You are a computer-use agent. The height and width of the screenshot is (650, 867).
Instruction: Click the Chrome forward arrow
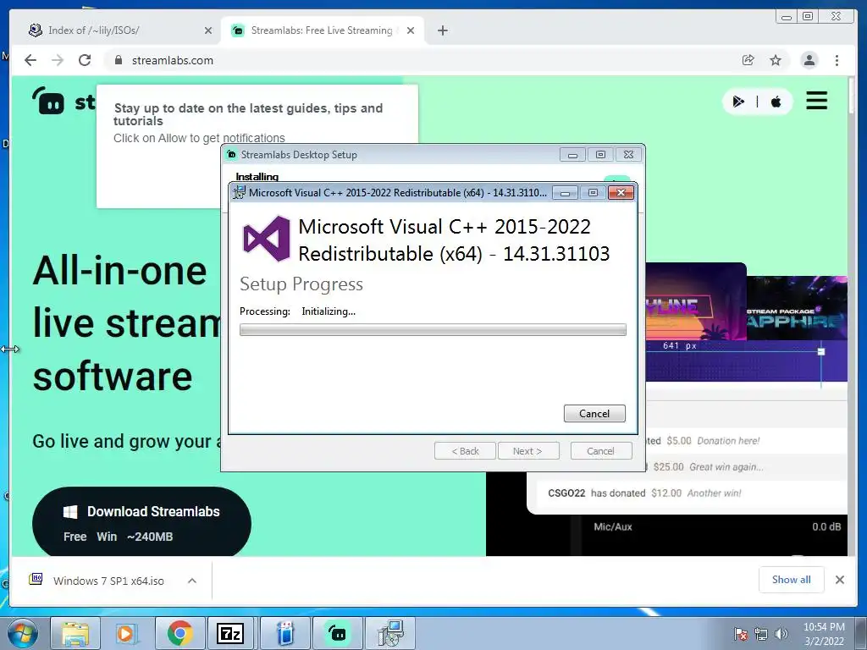[x=58, y=60]
